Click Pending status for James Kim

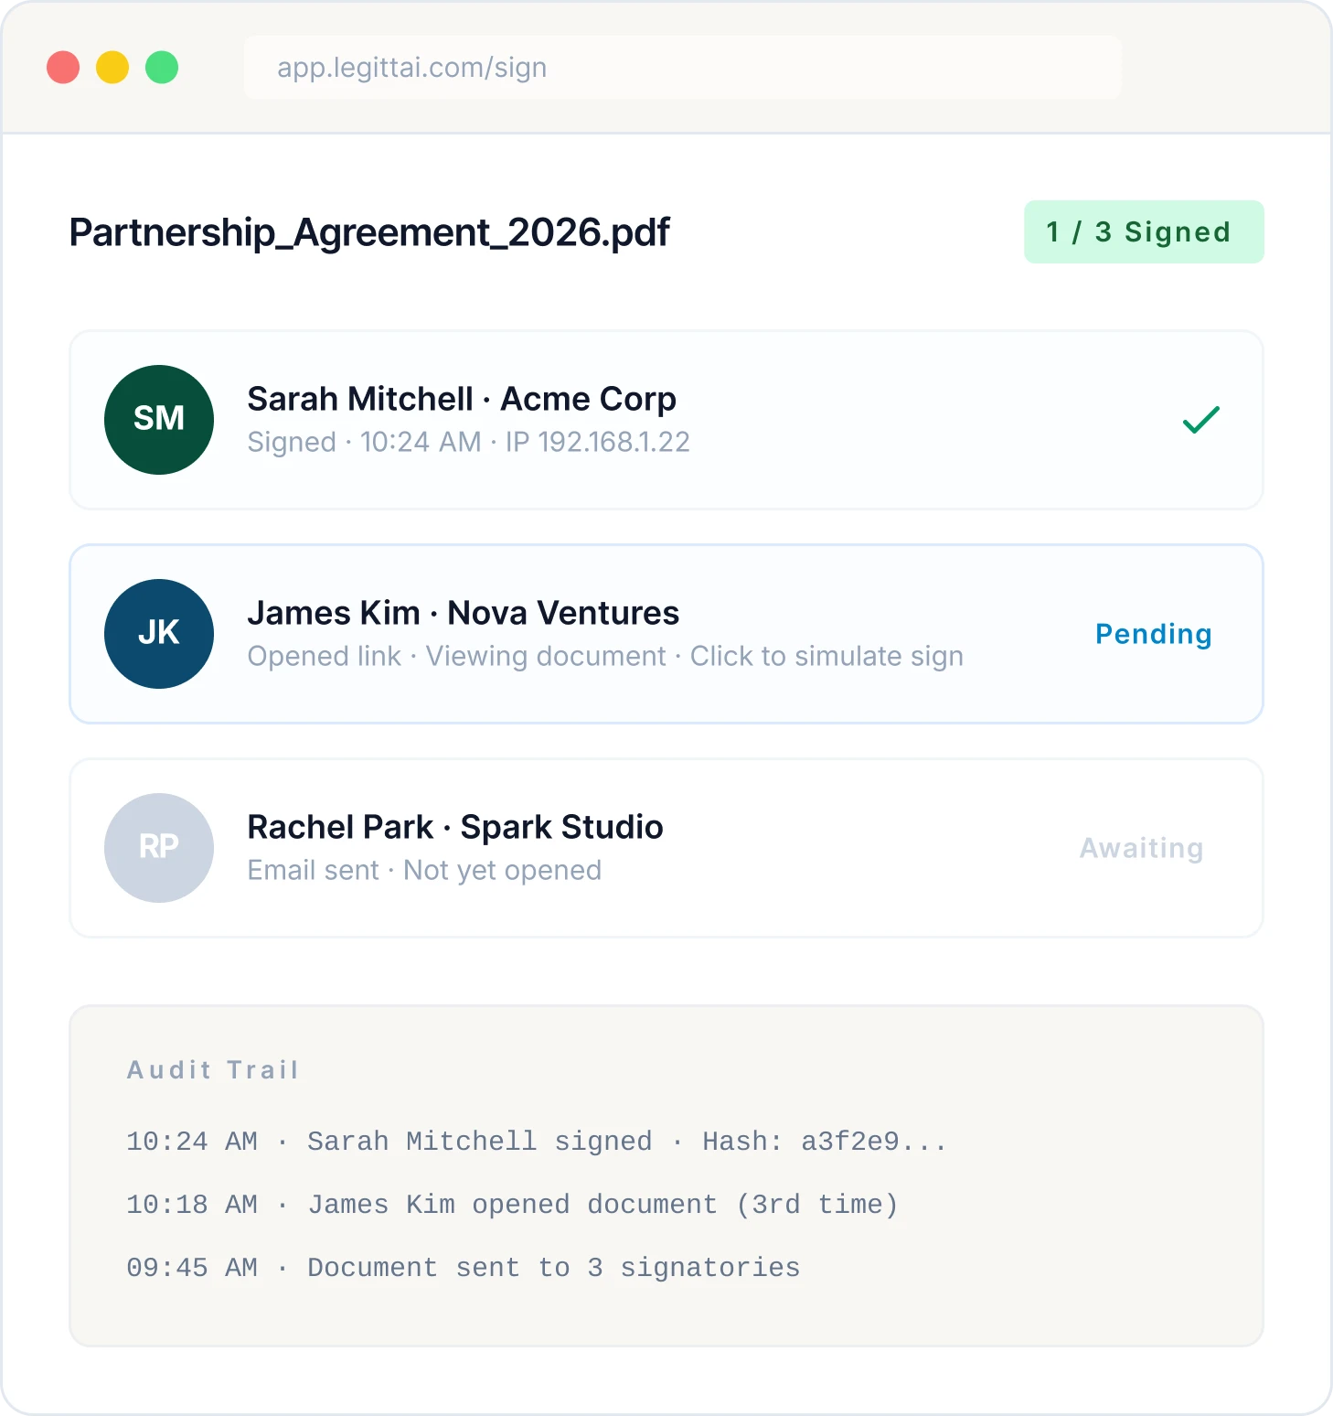click(1153, 633)
